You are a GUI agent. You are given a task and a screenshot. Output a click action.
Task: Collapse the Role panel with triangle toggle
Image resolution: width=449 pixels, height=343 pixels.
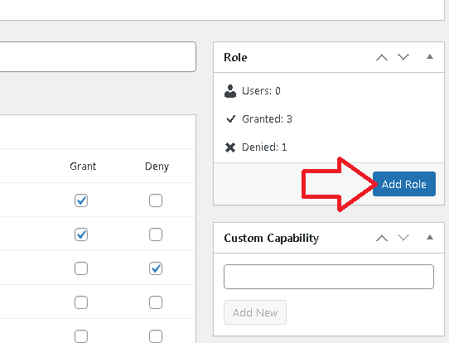[x=429, y=56]
